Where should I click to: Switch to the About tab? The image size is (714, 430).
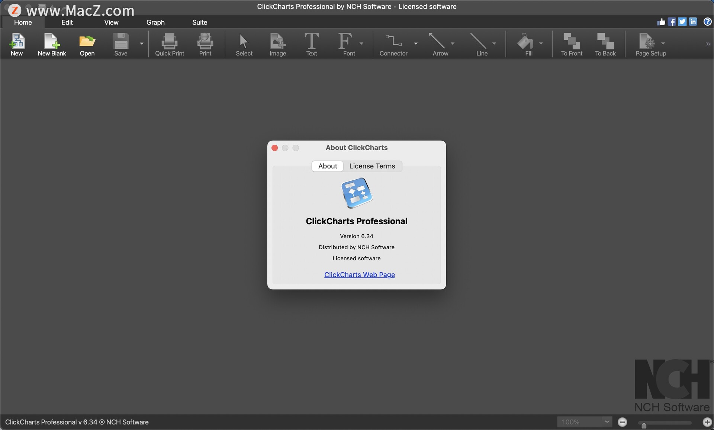tap(327, 166)
